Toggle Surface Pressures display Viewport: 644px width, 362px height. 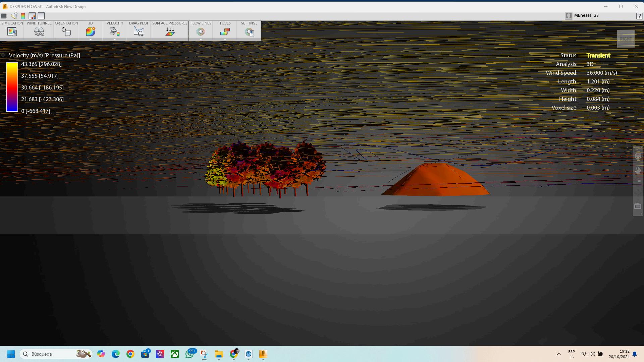point(170,32)
